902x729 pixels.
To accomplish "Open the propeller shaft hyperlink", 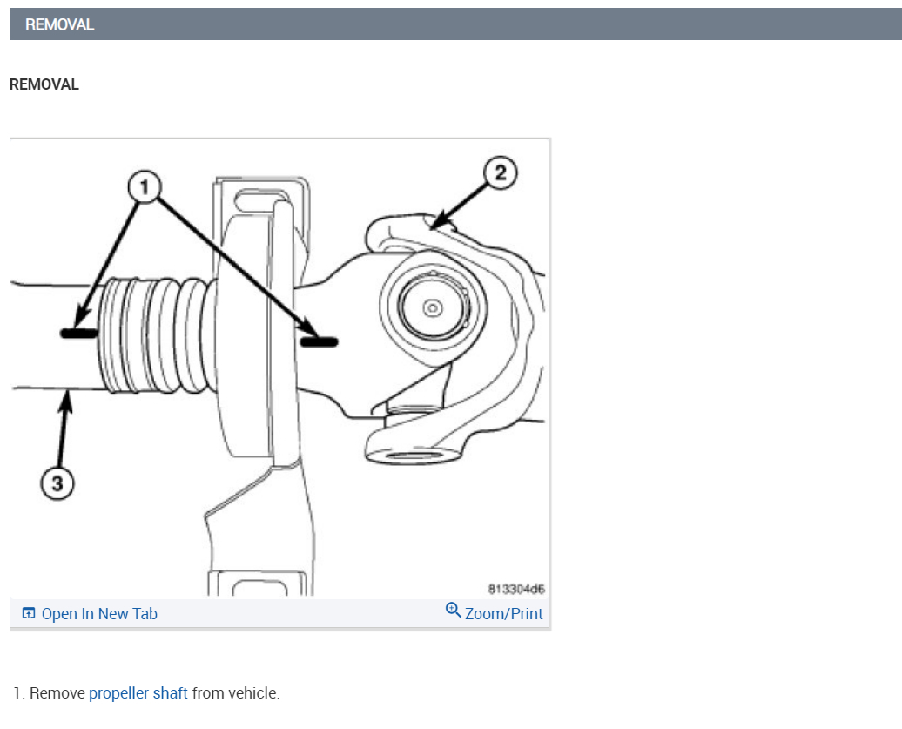I will [x=138, y=693].
